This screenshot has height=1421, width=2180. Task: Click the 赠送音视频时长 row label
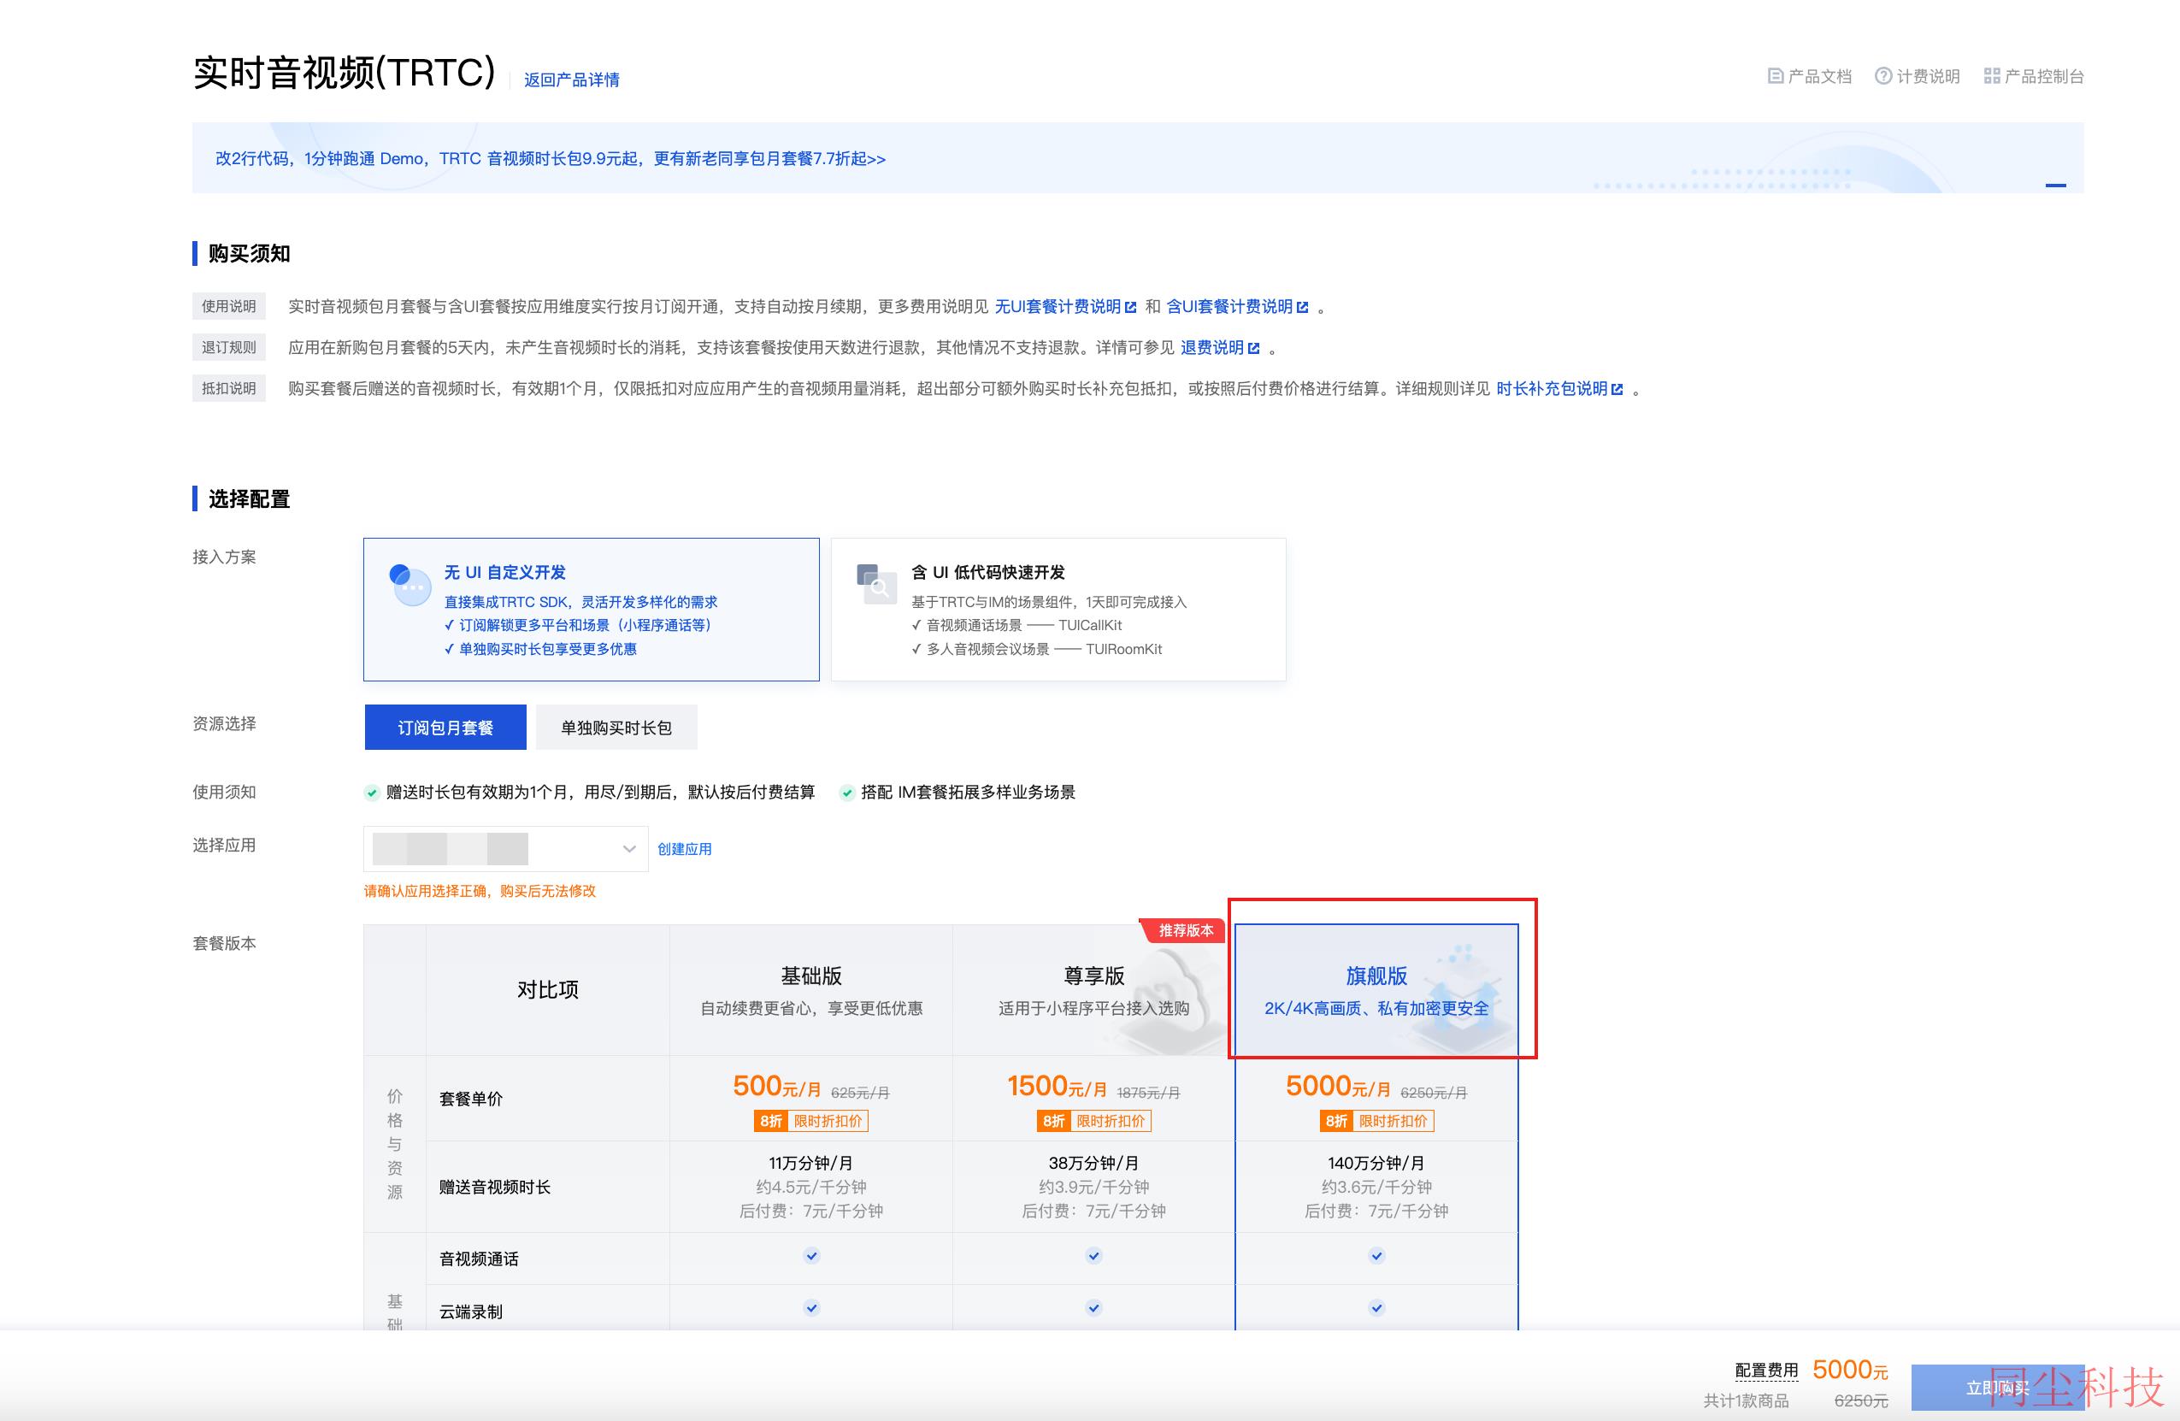tap(495, 1188)
